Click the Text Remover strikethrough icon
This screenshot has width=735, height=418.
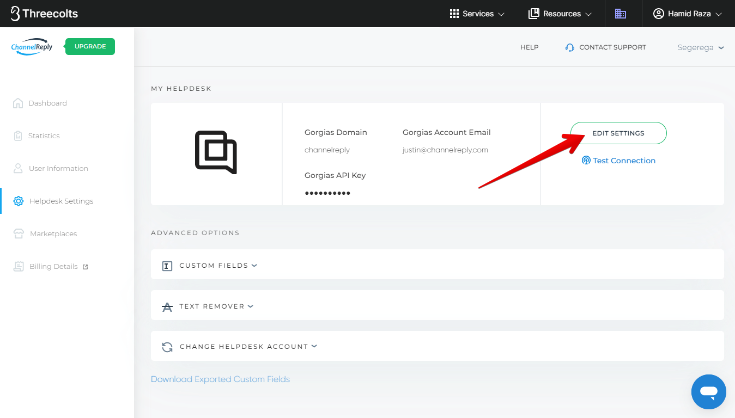coord(167,306)
